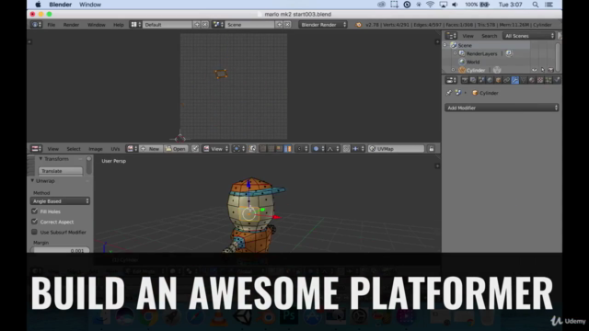The height and width of the screenshot is (331, 589).
Task: Open the outliner Search menu
Action: tap(489, 36)
